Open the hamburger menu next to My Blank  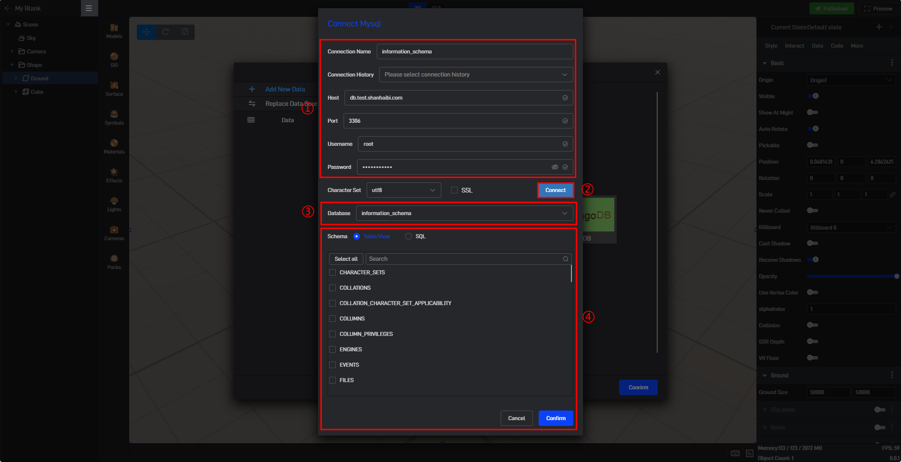coord(89,8)
